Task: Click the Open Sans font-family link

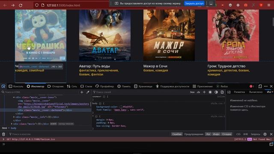Action: (x=120, y=110)
